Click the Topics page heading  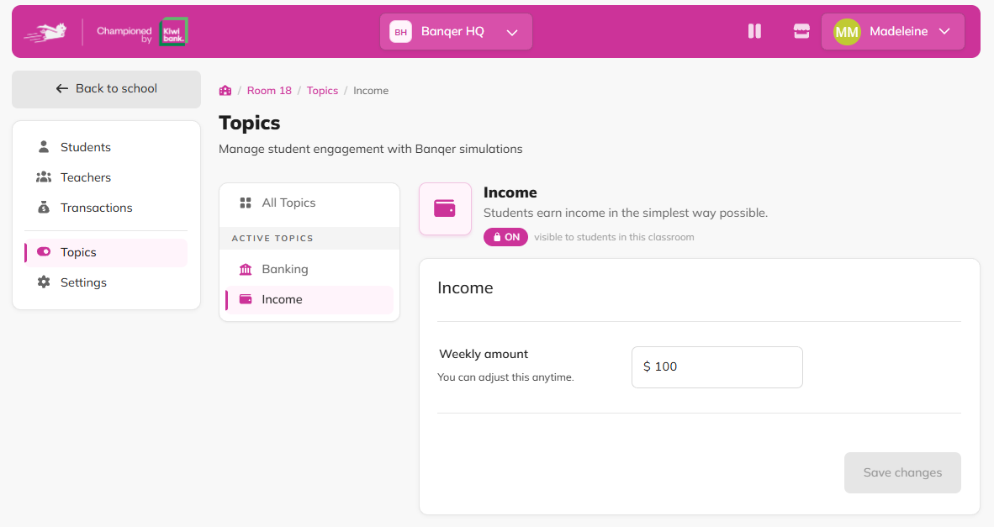pyautogui.click(x=249, y=123)
